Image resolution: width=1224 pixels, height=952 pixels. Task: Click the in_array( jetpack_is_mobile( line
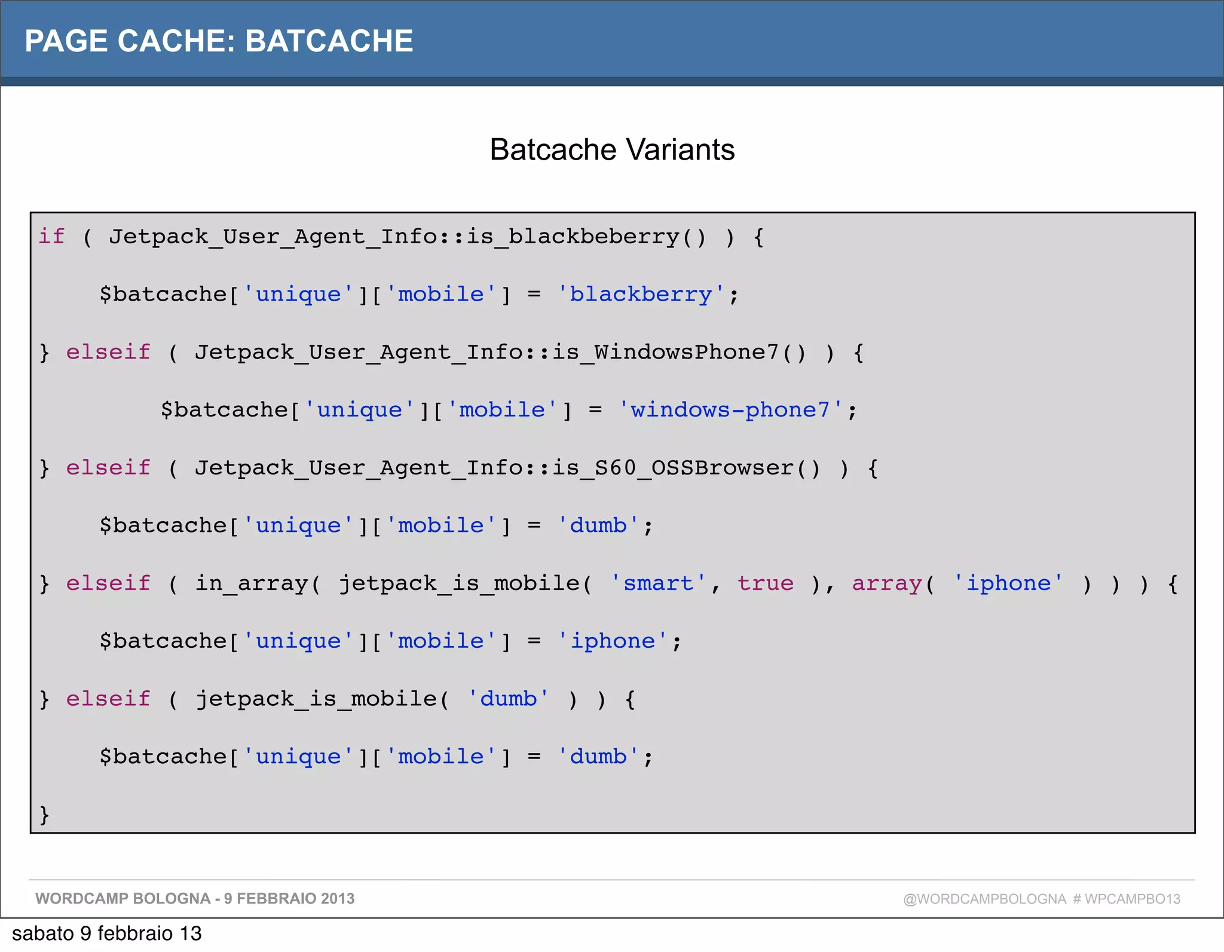pyautogui.click(x=608, y=583)
